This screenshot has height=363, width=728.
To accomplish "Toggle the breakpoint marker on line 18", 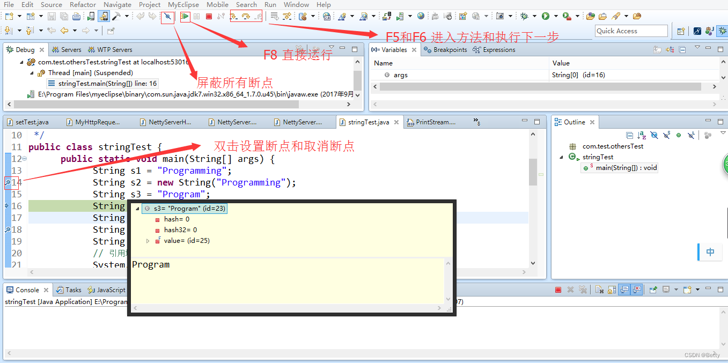I will [8, 229].
